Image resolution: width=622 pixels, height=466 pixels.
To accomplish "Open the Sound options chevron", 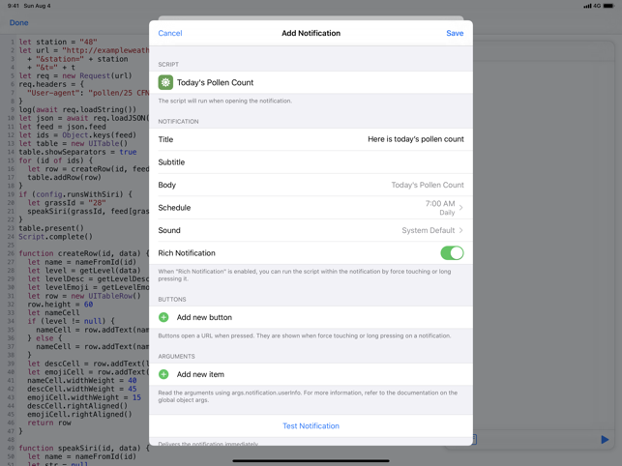I will point(461,231).
